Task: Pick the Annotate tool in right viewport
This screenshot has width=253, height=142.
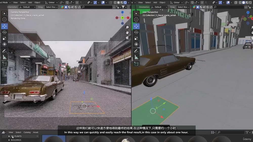Action: 136,51
